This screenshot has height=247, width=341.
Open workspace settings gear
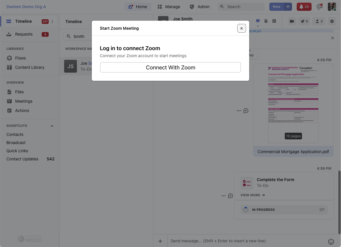click(x=332, y=21)
